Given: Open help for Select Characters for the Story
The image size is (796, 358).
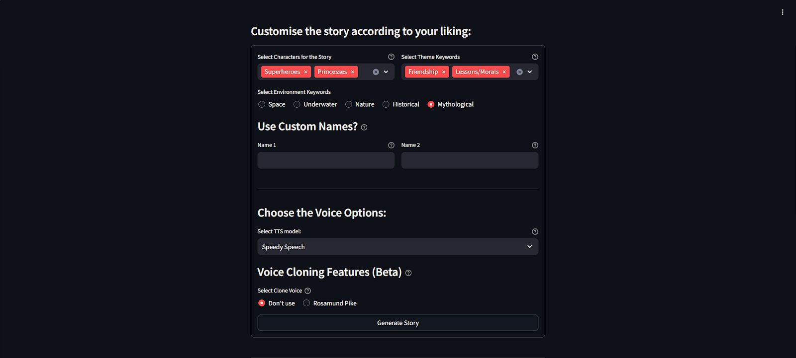Looking at the screenshot, I should point(391,57).
